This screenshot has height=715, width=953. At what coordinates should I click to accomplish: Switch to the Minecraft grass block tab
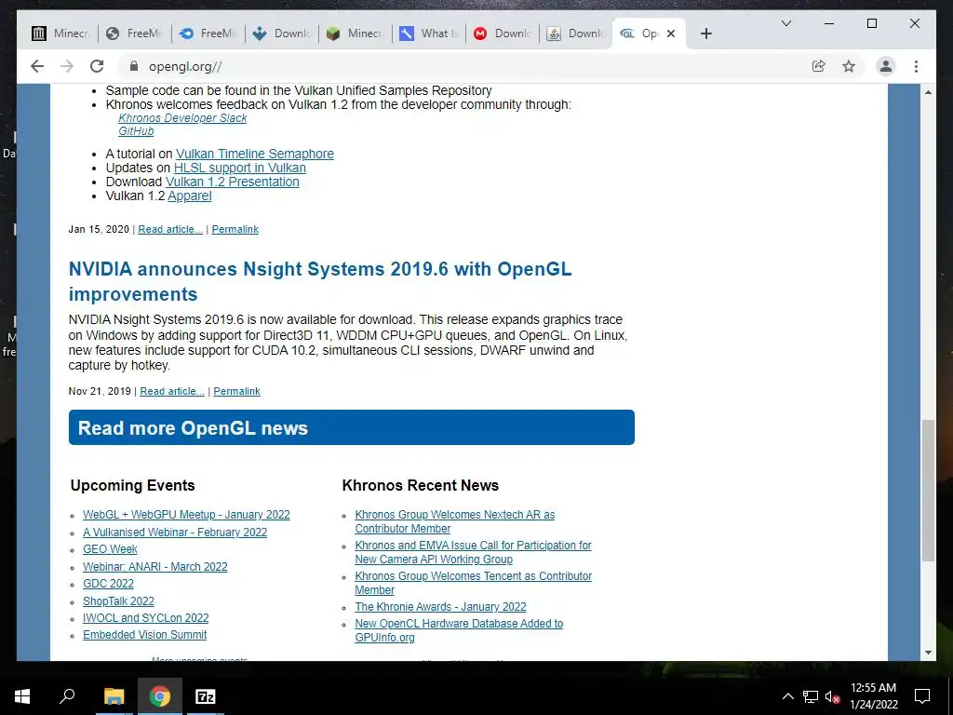click(355, 34)
